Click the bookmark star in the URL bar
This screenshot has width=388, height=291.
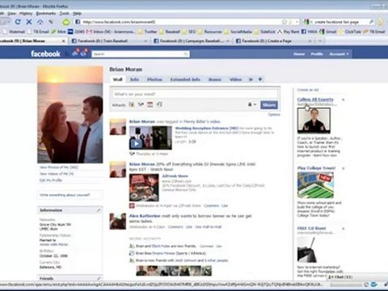pyautogui.click(x=285, y=22)
